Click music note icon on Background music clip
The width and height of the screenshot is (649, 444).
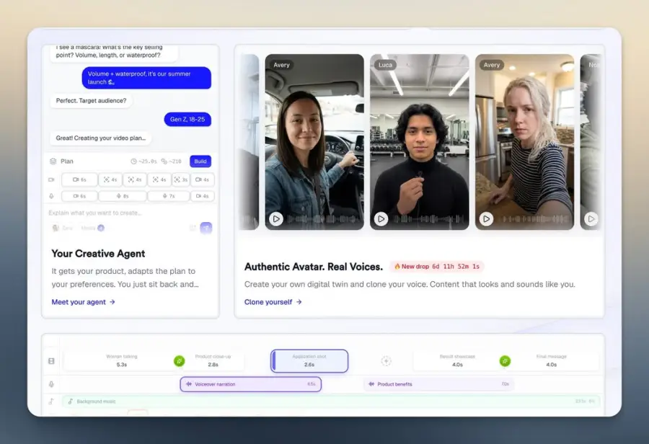[x=71, y=401]
